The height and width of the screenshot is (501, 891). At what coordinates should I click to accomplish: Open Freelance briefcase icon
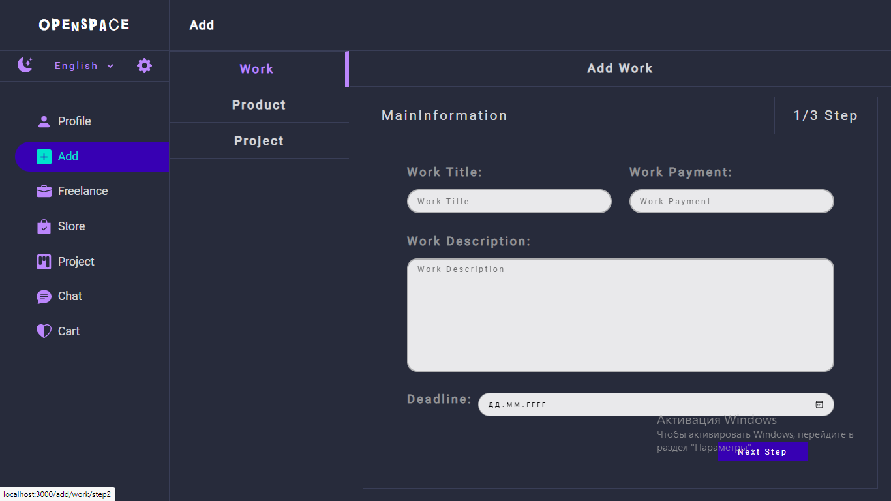tap(44, 191)
